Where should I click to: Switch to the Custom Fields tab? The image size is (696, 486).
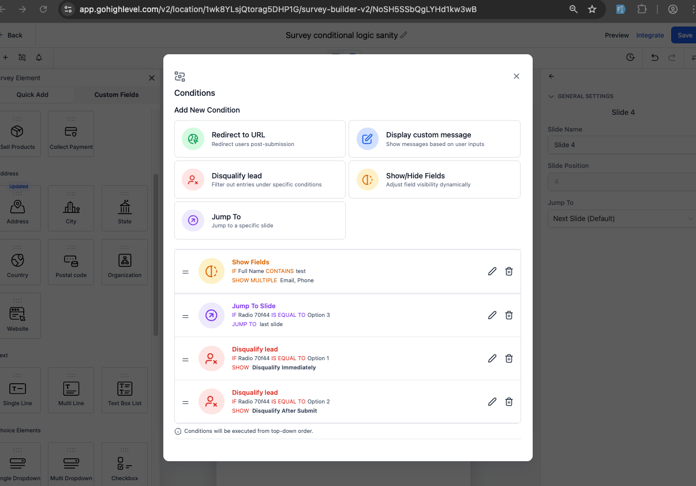tap(117, 94)
